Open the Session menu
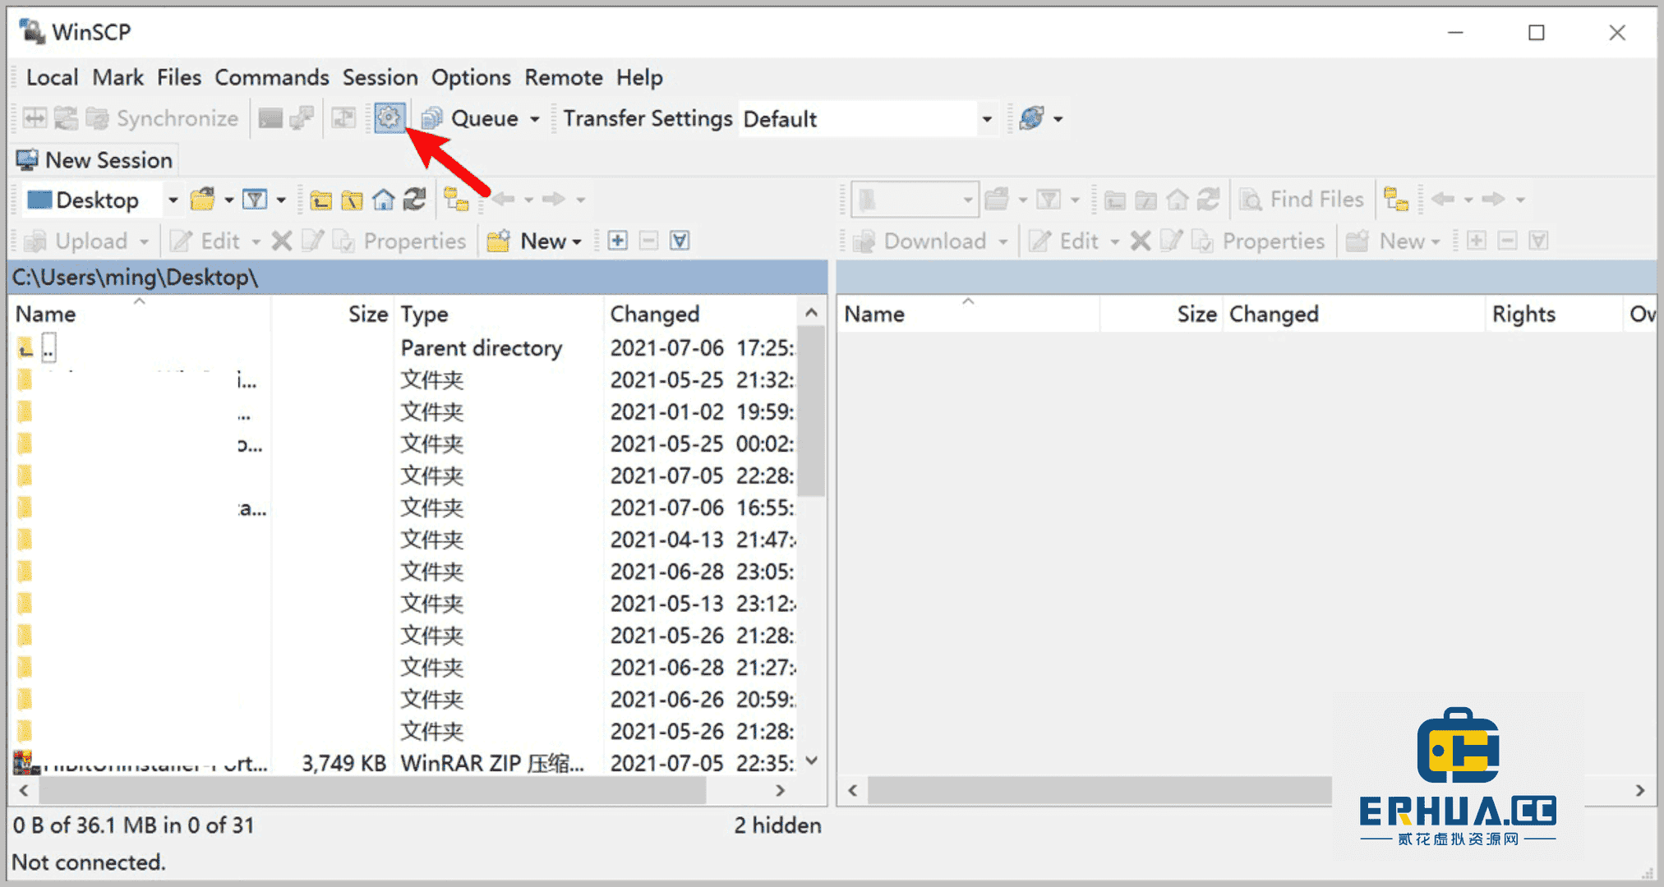This screenshot has width=1664, height=887. pos(380,77)
